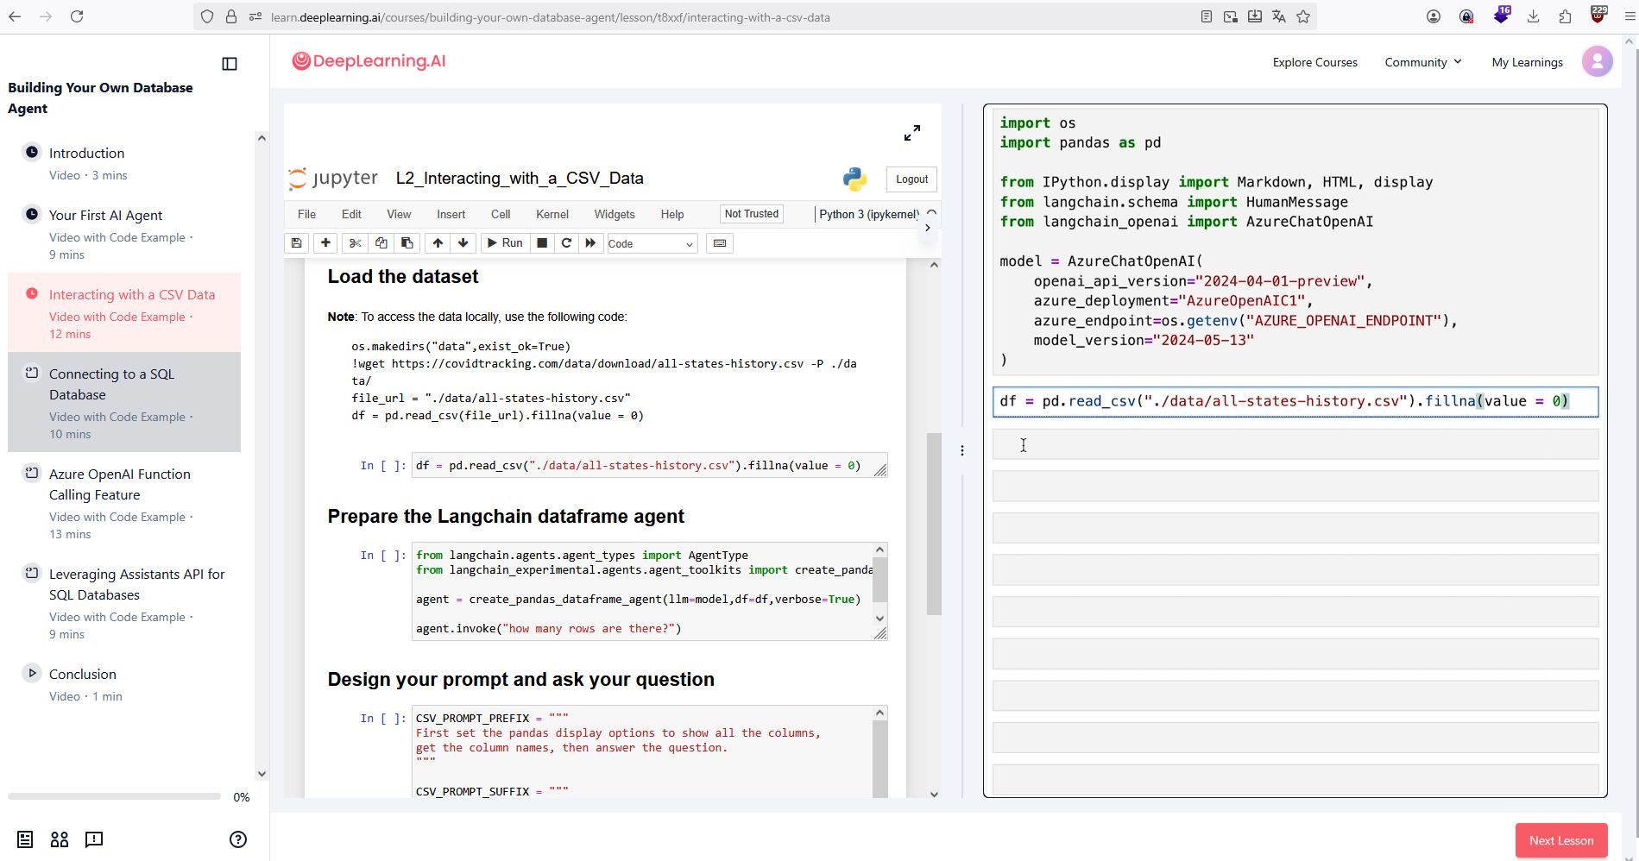Open the Cell menu in Jupyter
Screen dimensions: 1639x861
[501, 215]
